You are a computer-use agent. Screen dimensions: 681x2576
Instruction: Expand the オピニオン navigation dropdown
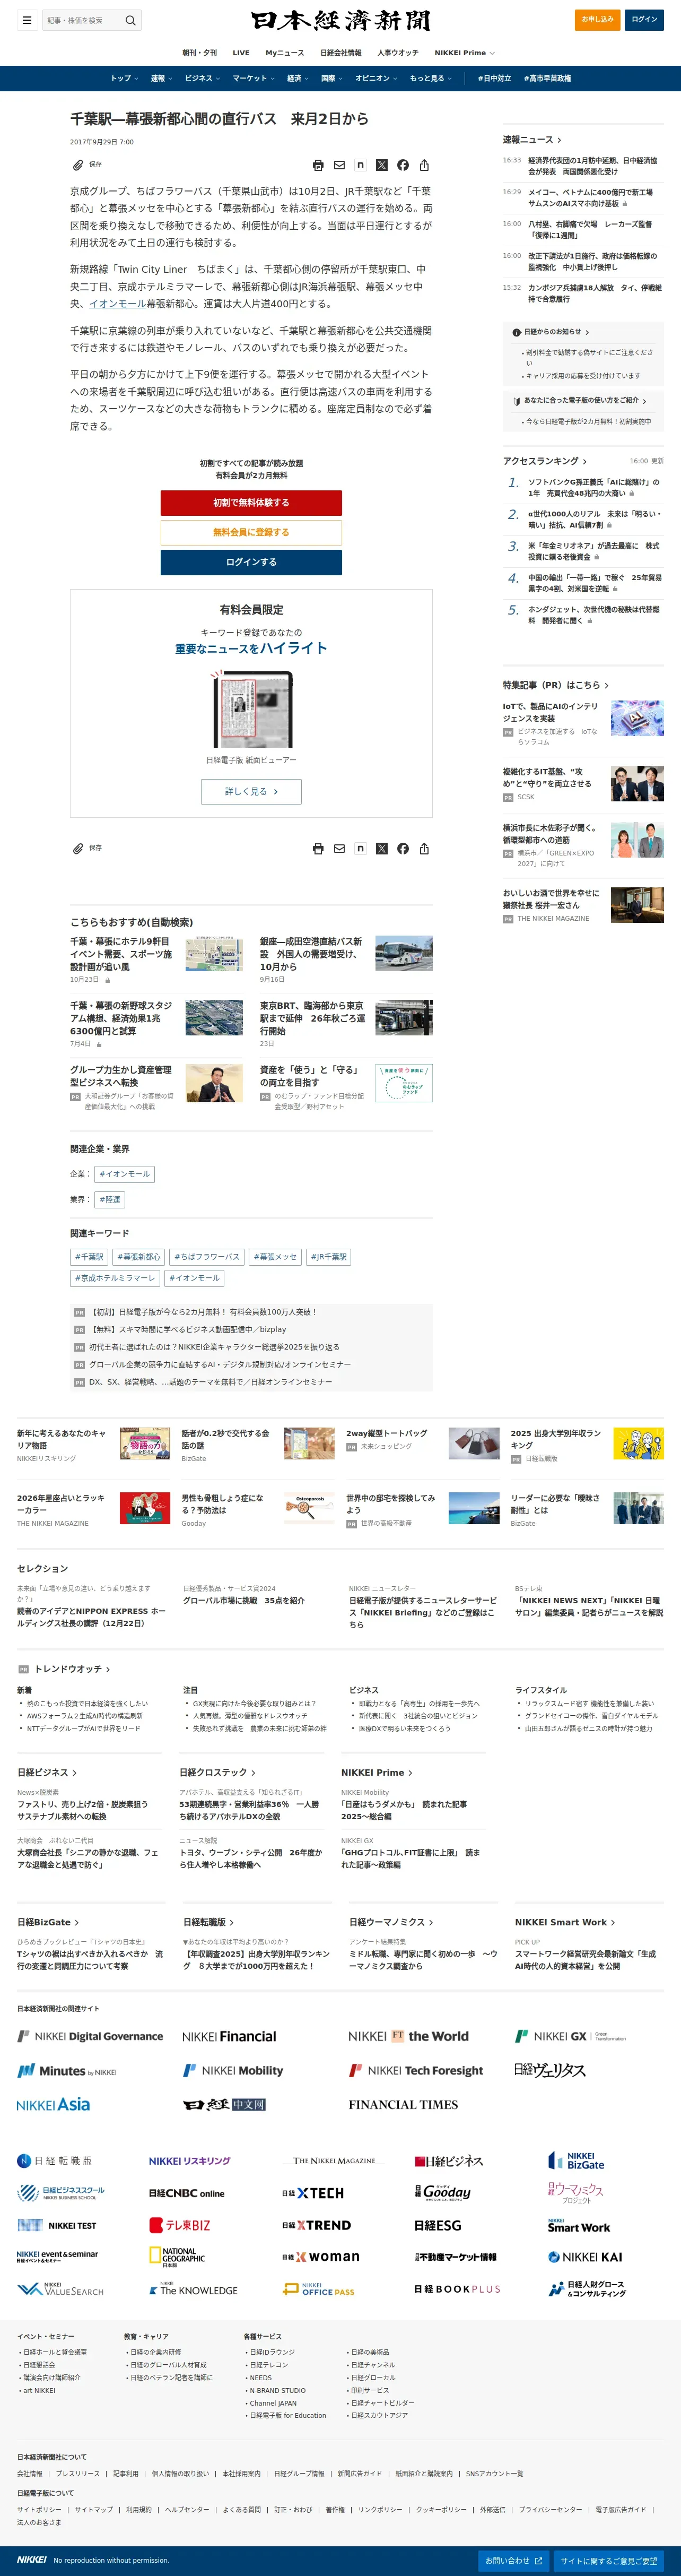[376, 78]
